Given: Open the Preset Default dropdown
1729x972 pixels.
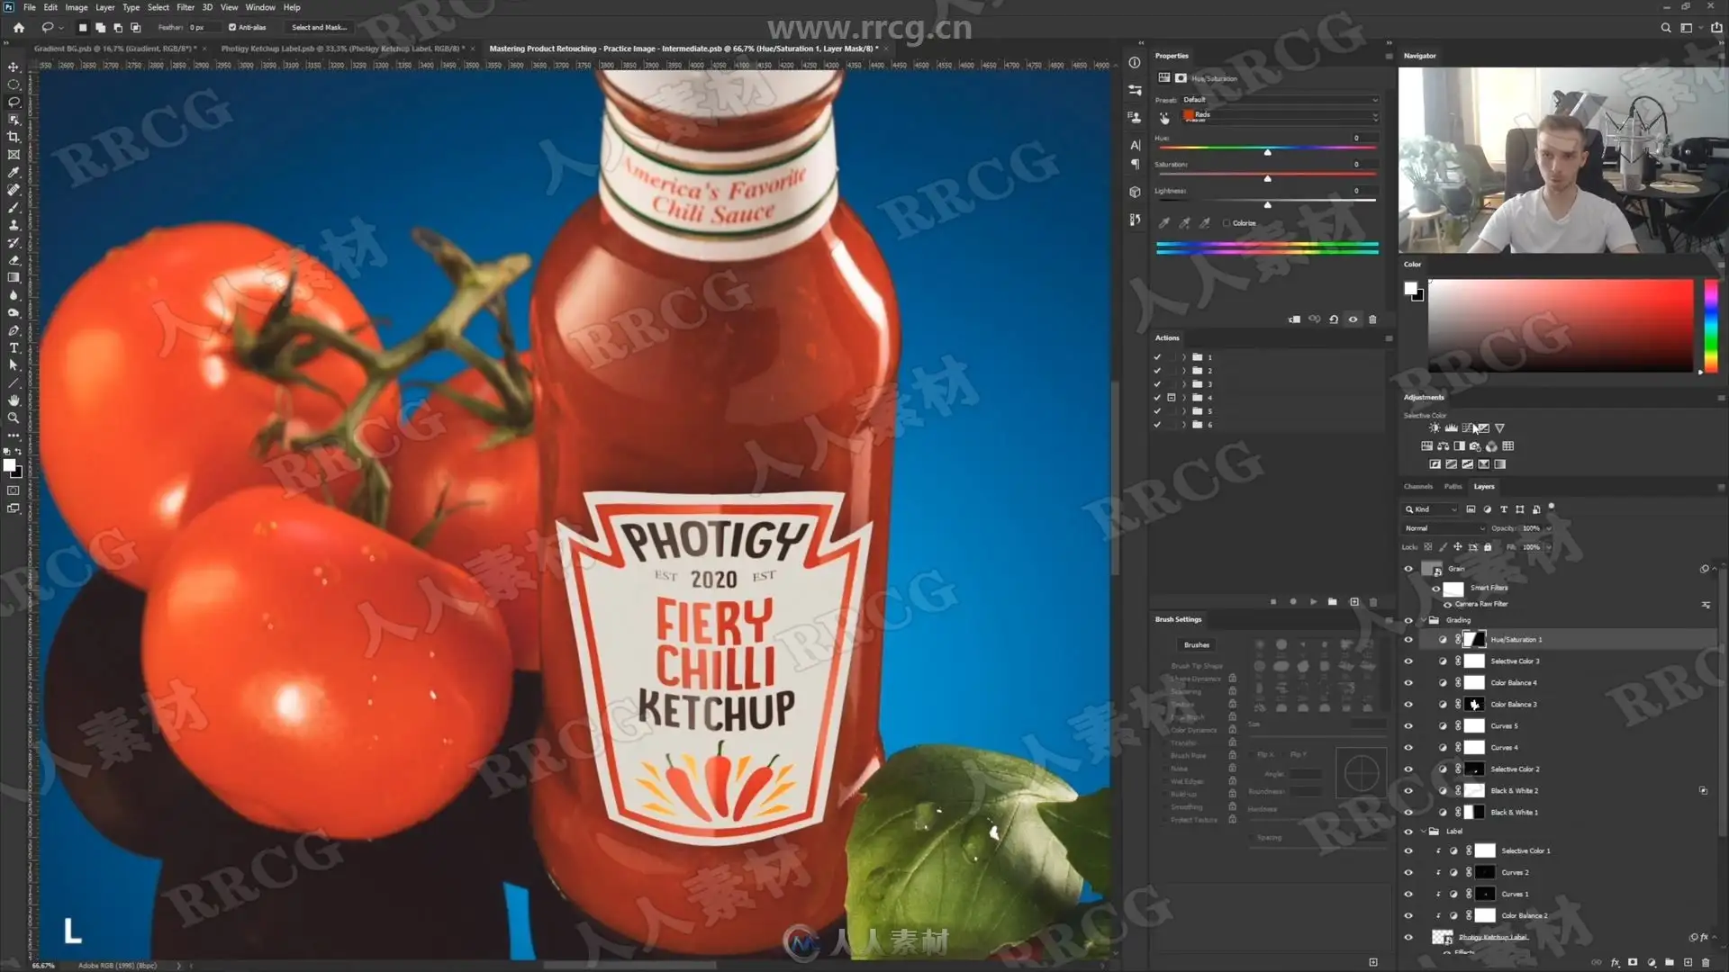Looking at the screenshot, I should pos(1279,100).
